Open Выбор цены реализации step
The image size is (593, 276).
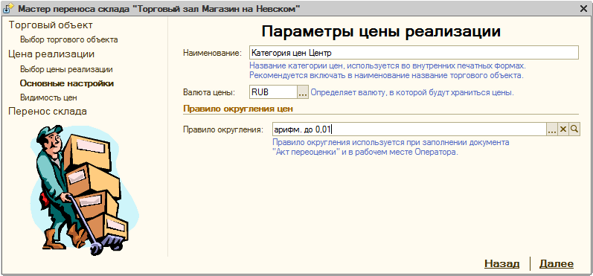[66, 70]
